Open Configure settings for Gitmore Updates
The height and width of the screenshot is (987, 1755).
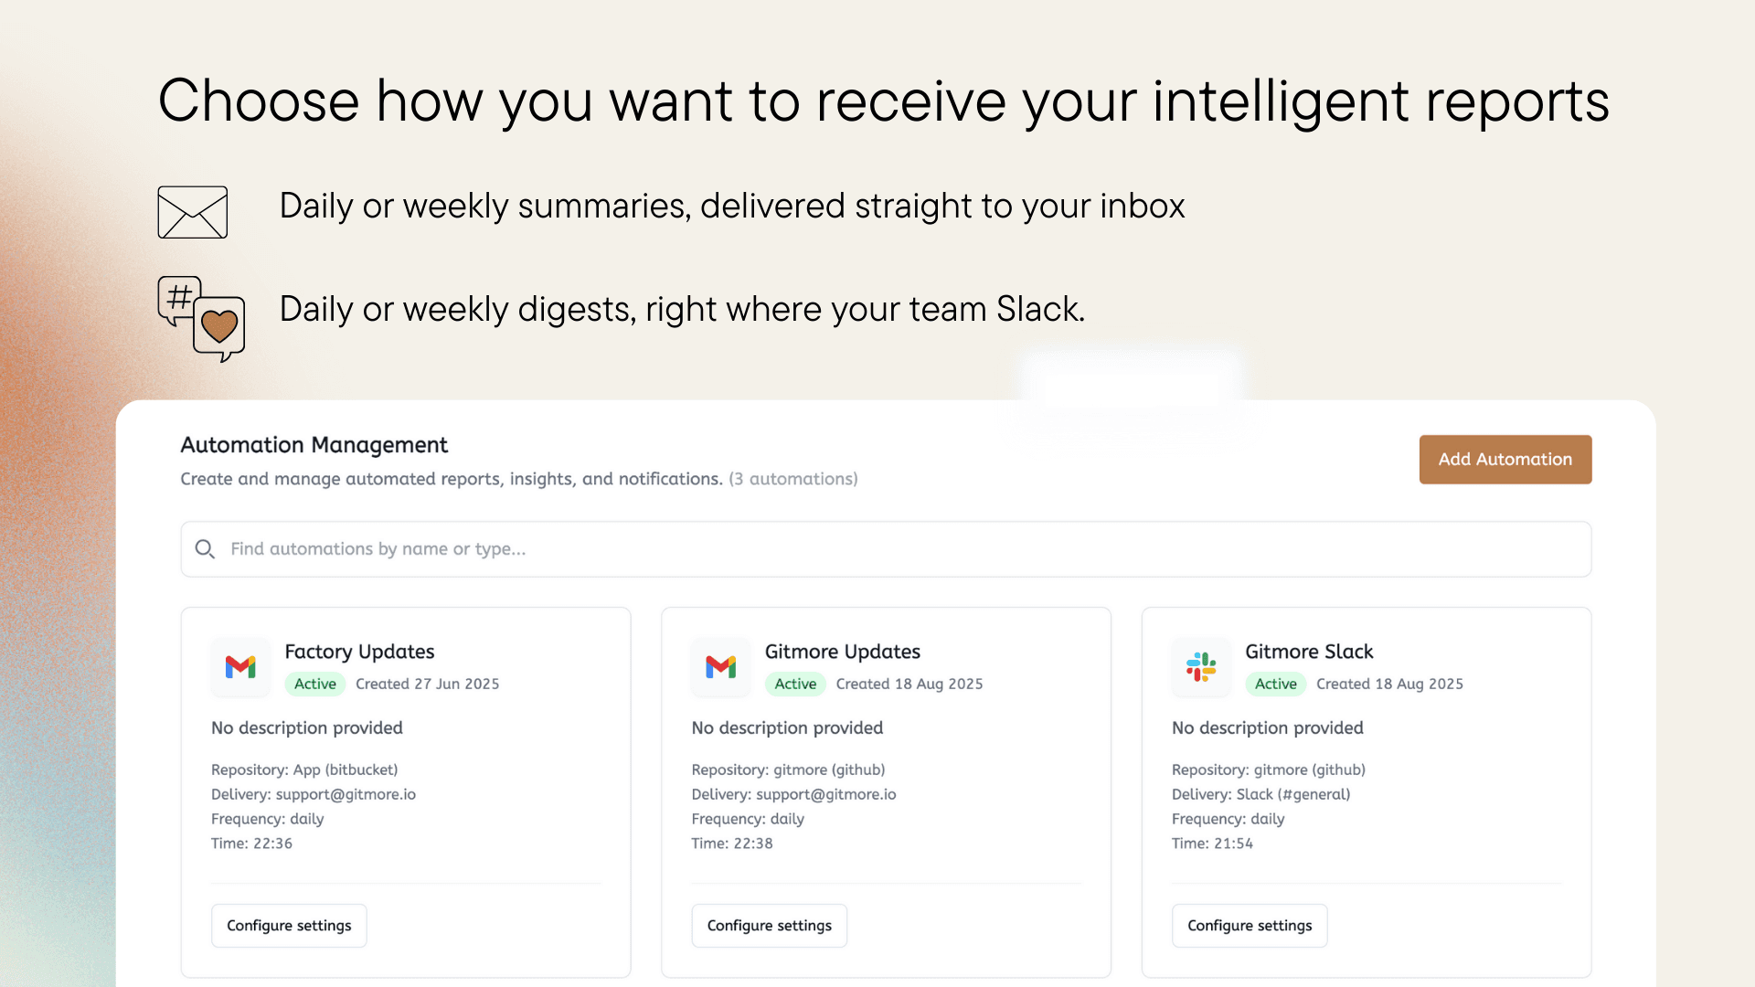pos(769,926)
